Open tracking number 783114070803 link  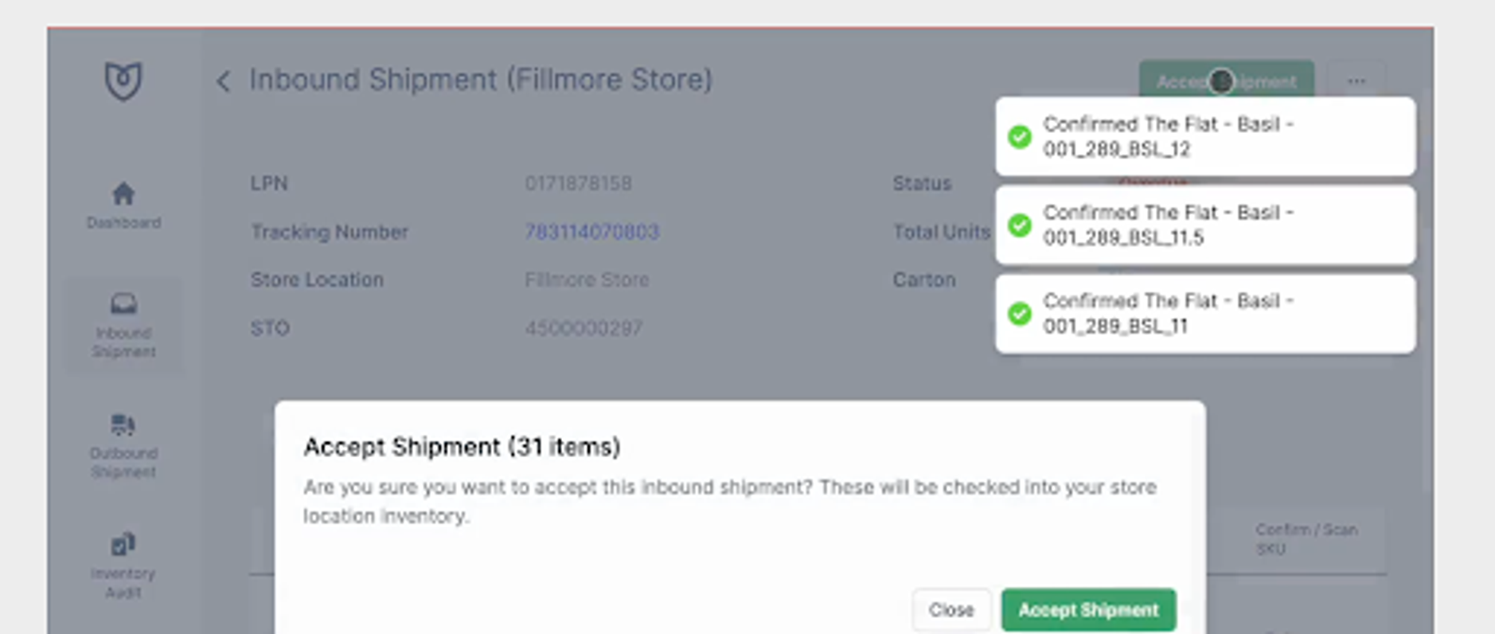coord(591,232)
